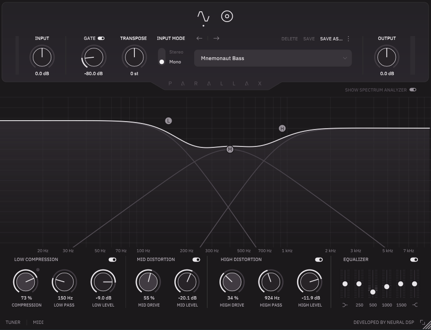The width and height of the screenshot is (431, 330).
Task: Open the Tuner
Action: [x=13, y=322]
